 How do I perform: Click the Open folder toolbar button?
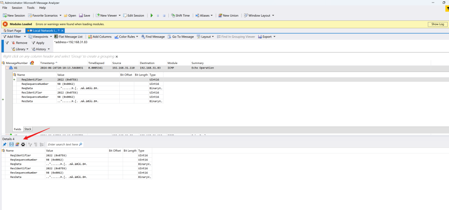[x=70, y=15]
